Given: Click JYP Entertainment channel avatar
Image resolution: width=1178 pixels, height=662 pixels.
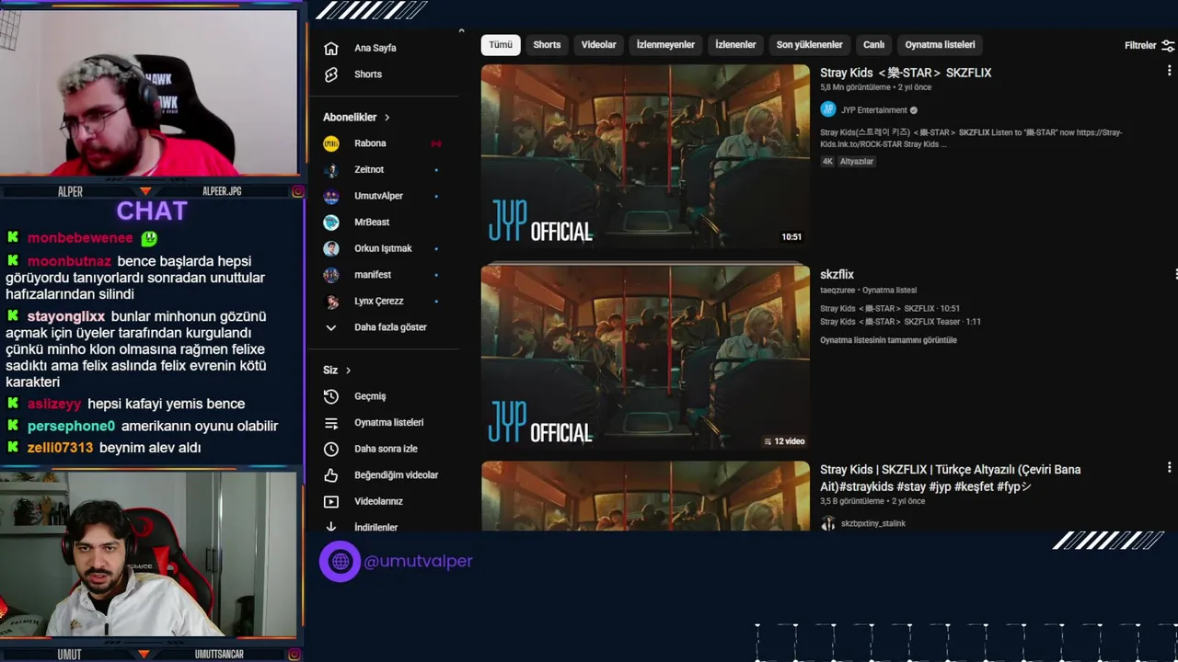Looking at the screenshot, I should (827, 109).
